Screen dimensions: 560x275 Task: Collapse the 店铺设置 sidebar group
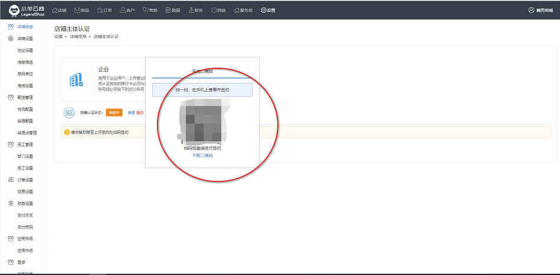(25, 39)
